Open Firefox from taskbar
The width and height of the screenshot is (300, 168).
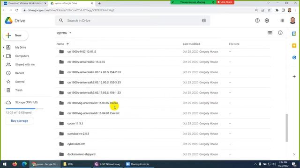coord(15,164)
